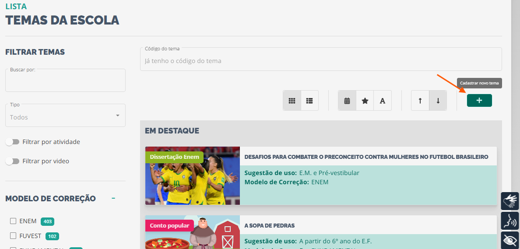Viewport: 520px width, 249px height.
Task: Open sign language accessibility widget
Action: (x=510, y=200)
